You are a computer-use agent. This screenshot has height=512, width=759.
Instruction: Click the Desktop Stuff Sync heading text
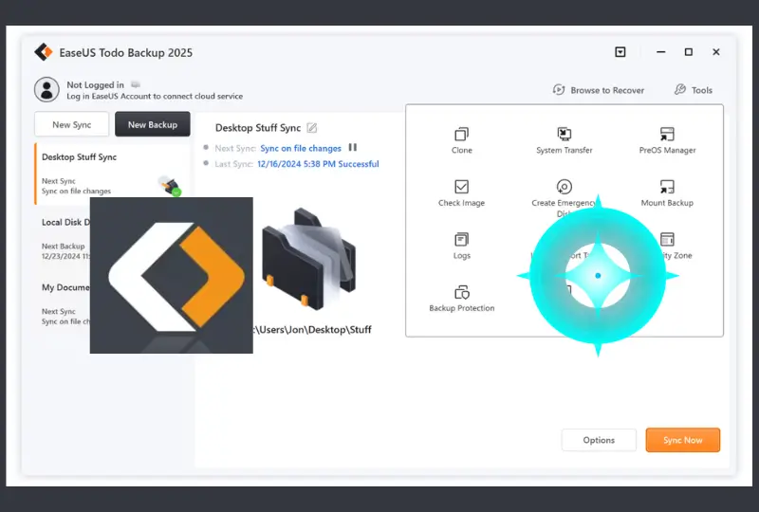(258, 128)
